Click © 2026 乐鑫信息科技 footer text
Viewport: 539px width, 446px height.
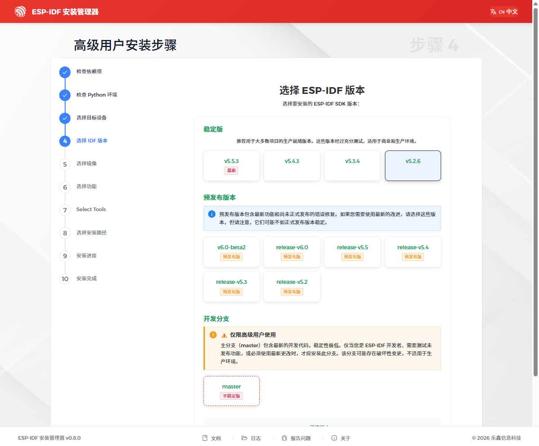496,438
